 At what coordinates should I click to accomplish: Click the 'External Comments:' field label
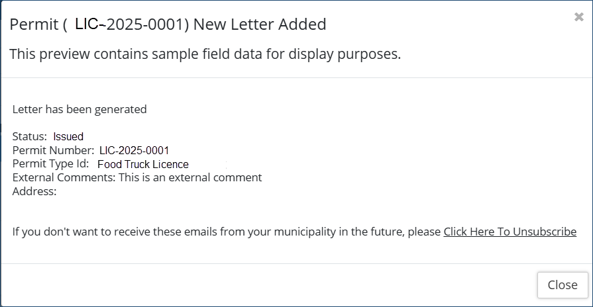[x=64, y=177]
